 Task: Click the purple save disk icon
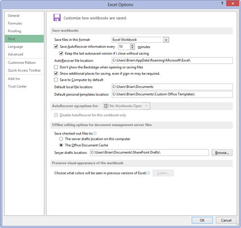click(x=57, y=17)
